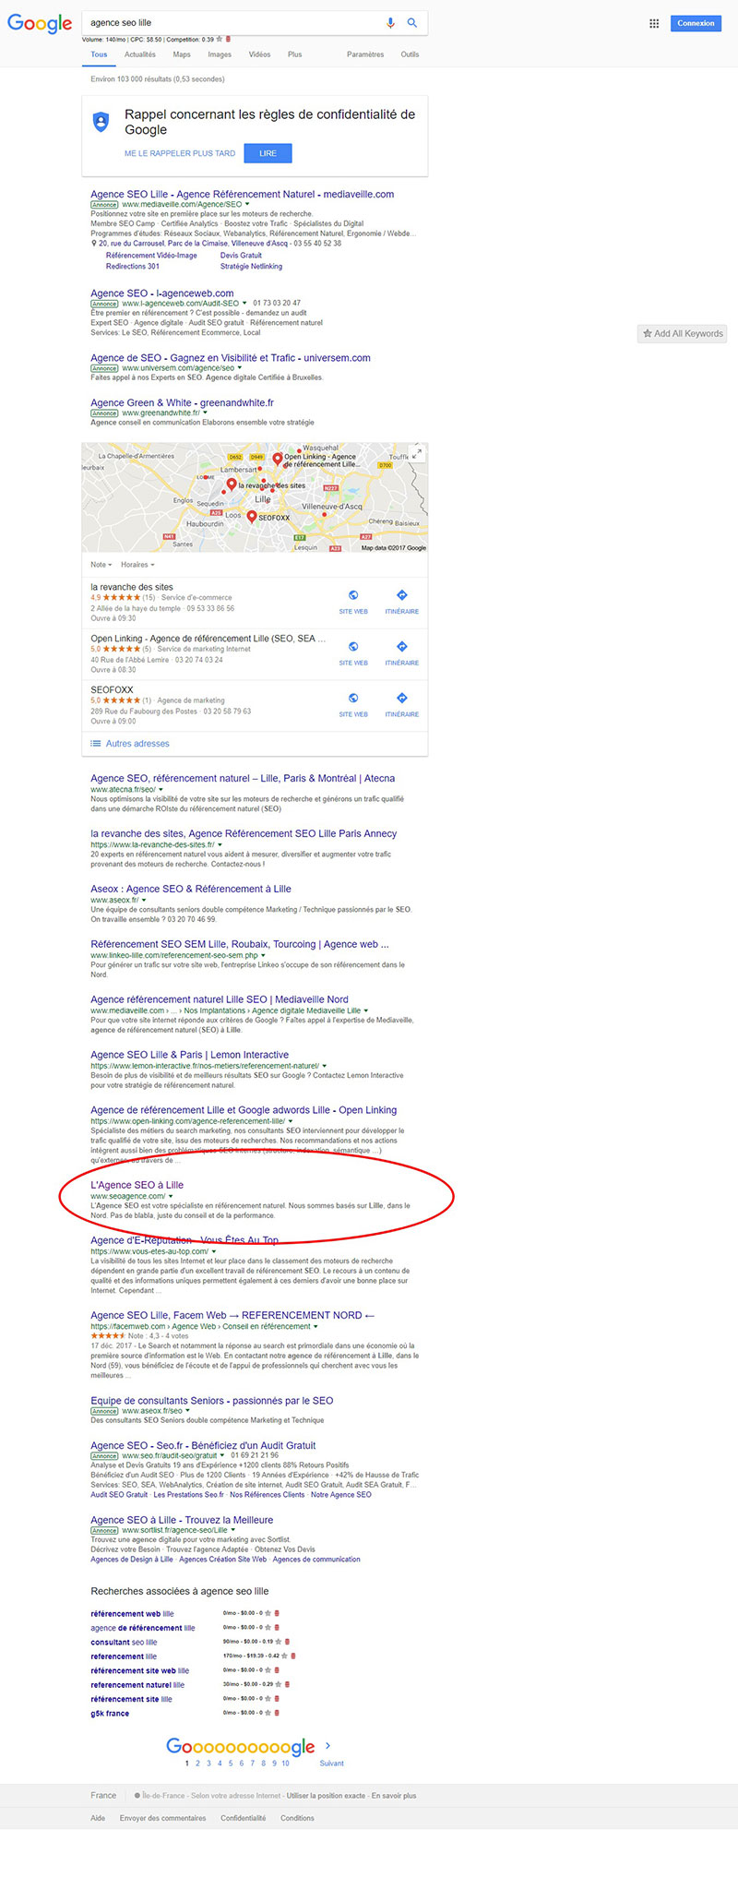738x1877 pixels.
Task: Switch to the Maps tab
Action: tap(182, 54)
